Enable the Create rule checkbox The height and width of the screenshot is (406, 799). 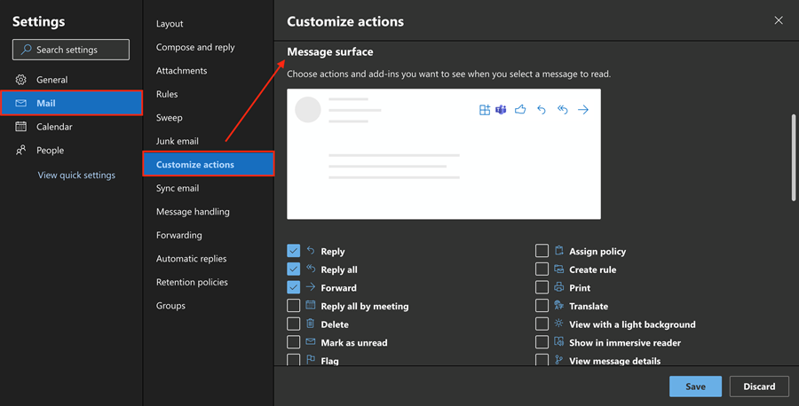click(x=542, y=269)
